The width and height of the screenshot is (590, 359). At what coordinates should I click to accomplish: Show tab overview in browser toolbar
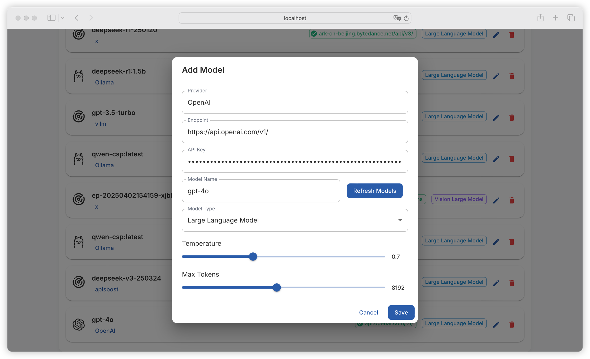[x=571, y=18]
